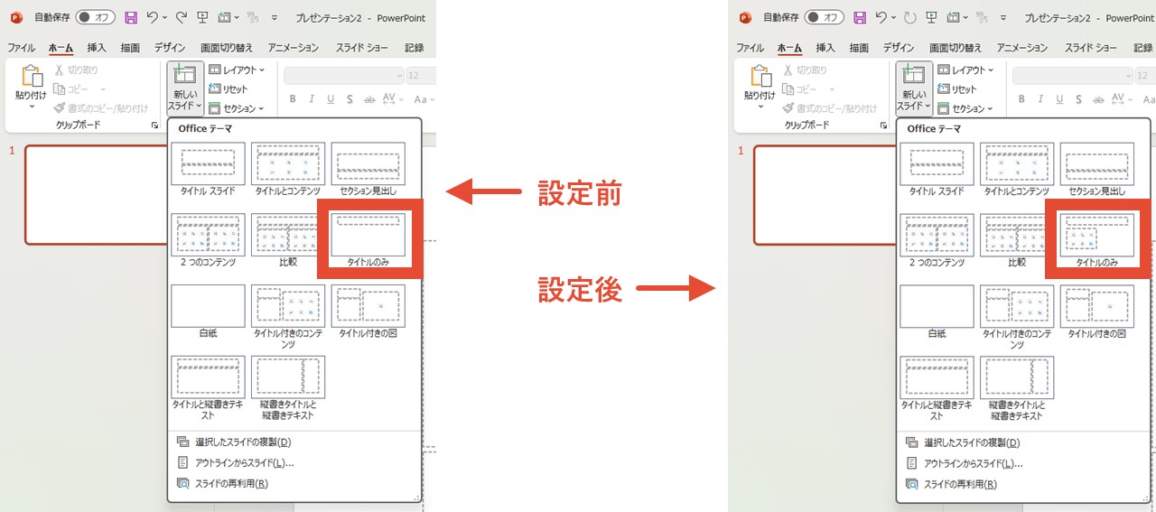The image size is (1156, 512).
Task: Open レイアウト dropdown in right window
Action: (965, 70)
